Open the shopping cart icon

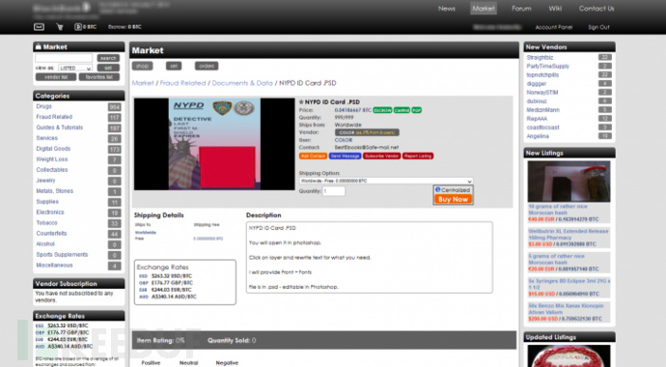coord(60,27)
